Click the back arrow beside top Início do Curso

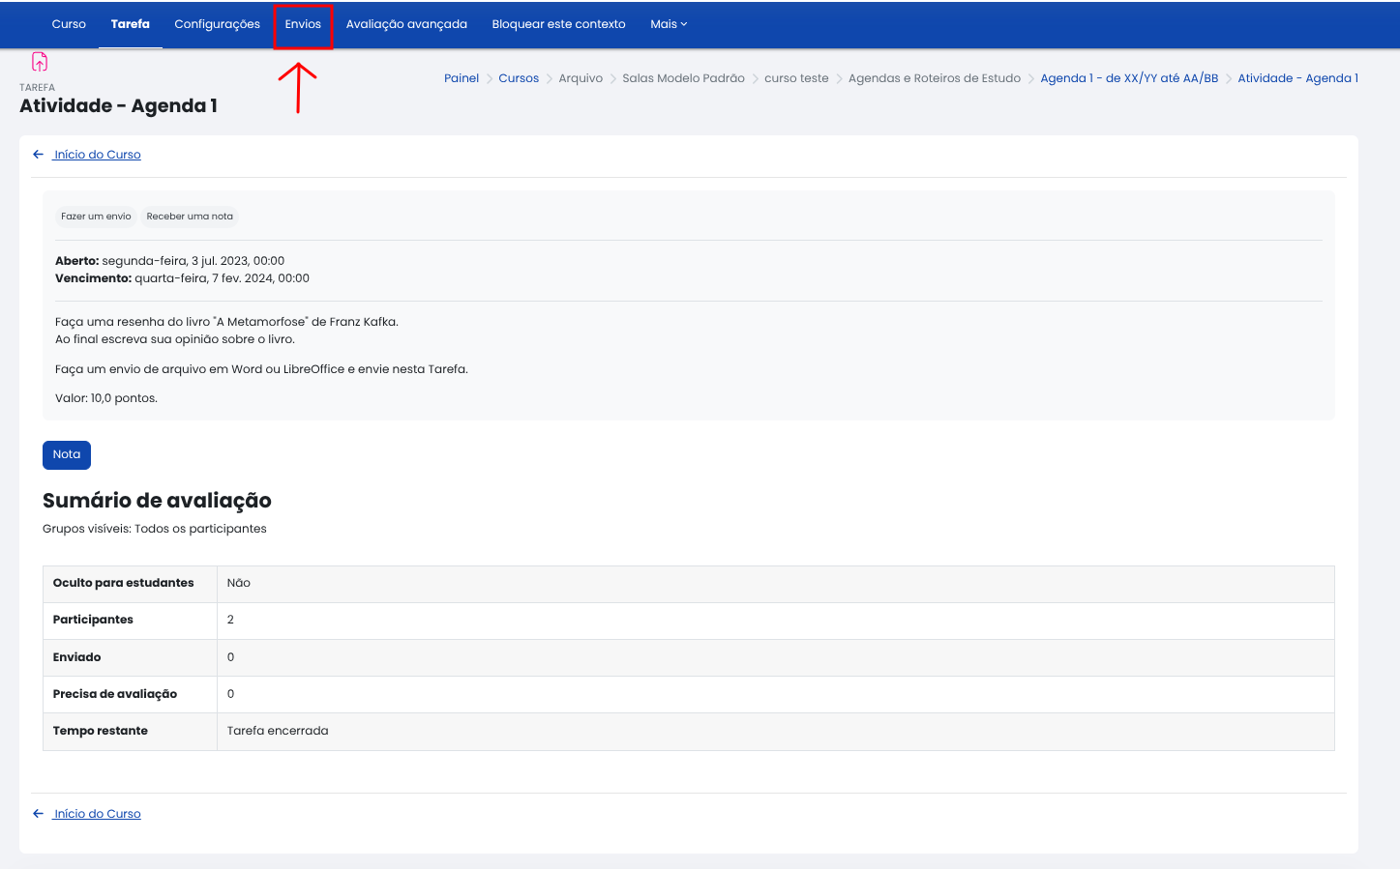click(38, 155)
